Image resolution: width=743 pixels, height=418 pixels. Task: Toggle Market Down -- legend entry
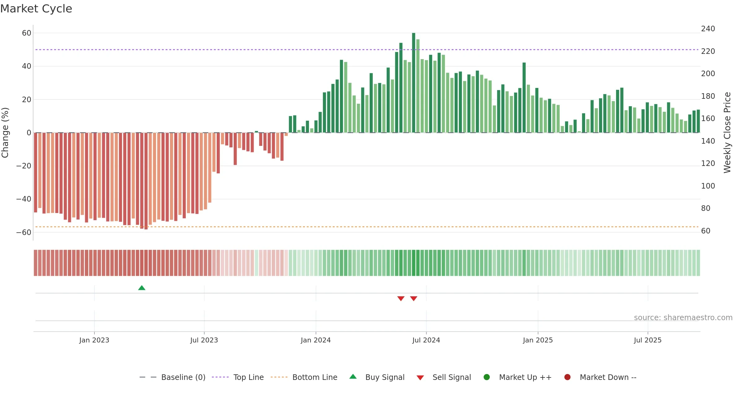click(x=600, y=377)
